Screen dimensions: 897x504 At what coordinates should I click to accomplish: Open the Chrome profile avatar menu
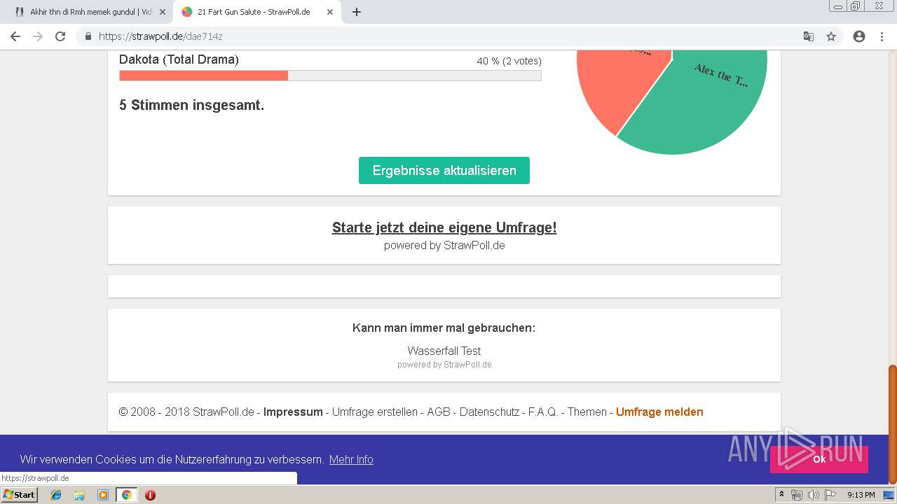tap(859, 36)
